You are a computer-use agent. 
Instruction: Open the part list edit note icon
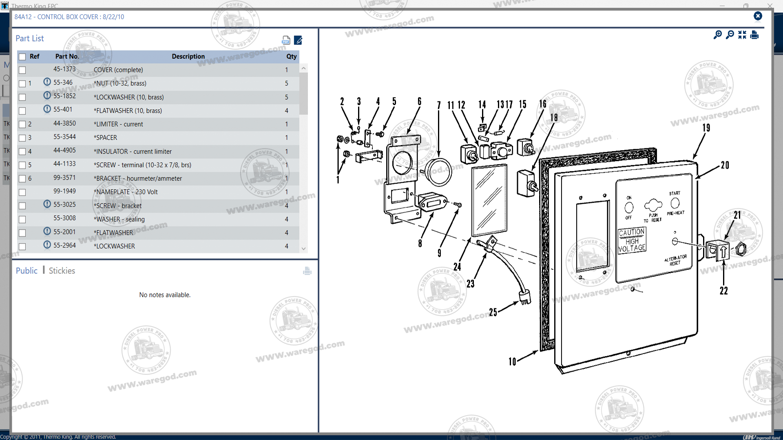(298, 40)
